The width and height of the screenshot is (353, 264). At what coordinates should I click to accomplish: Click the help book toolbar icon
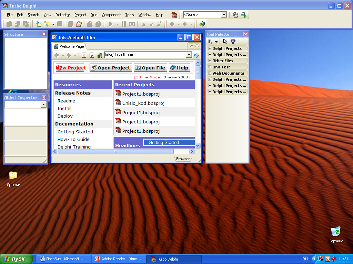tap(202, 24)
